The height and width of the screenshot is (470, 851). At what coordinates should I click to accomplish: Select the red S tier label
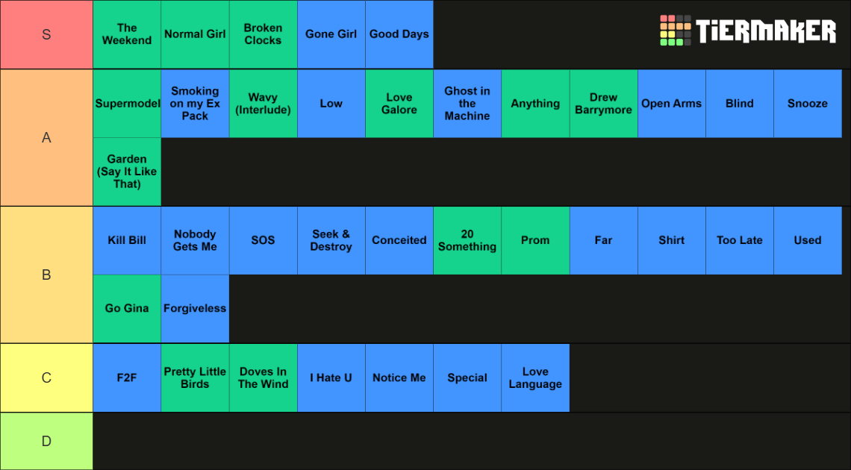pyautogui.click(x=47, y=35)
